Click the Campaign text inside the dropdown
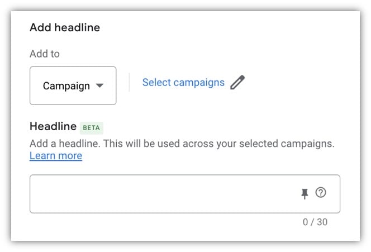This screenshot has height=252, width=371. click(x=66, y=86)
